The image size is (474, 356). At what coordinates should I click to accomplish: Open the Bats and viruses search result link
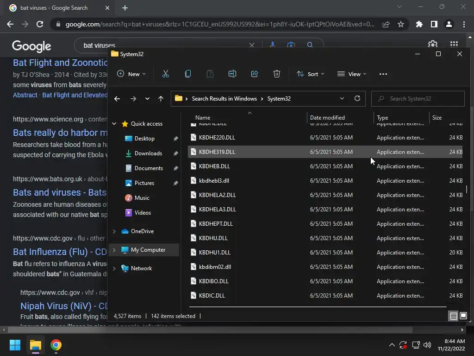[60, 192]
